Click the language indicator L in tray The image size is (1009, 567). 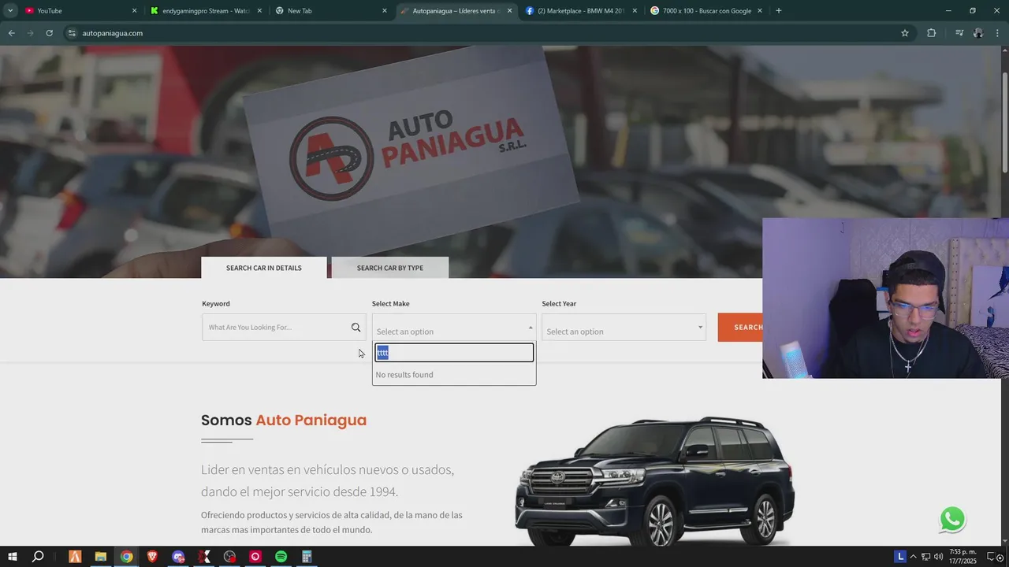point(900,557)
